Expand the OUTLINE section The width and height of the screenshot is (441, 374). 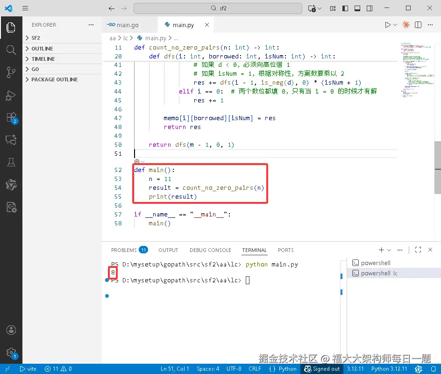click(63, 49)
